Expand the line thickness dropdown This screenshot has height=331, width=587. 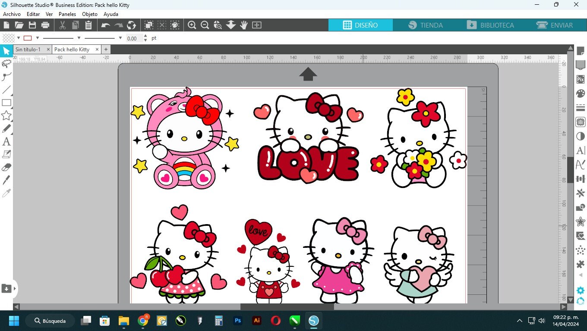pos(120,38)
